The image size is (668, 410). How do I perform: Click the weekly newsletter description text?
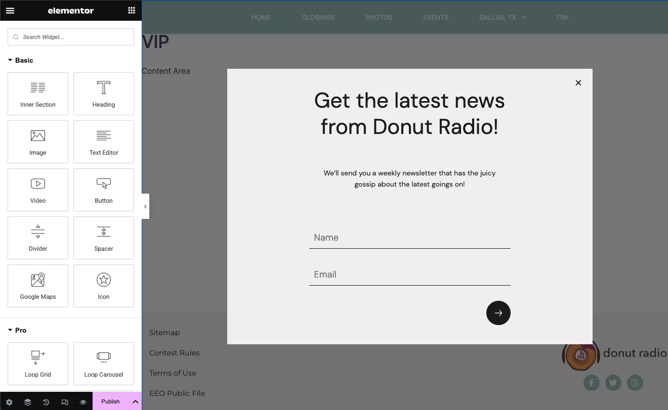coord(409,178)
